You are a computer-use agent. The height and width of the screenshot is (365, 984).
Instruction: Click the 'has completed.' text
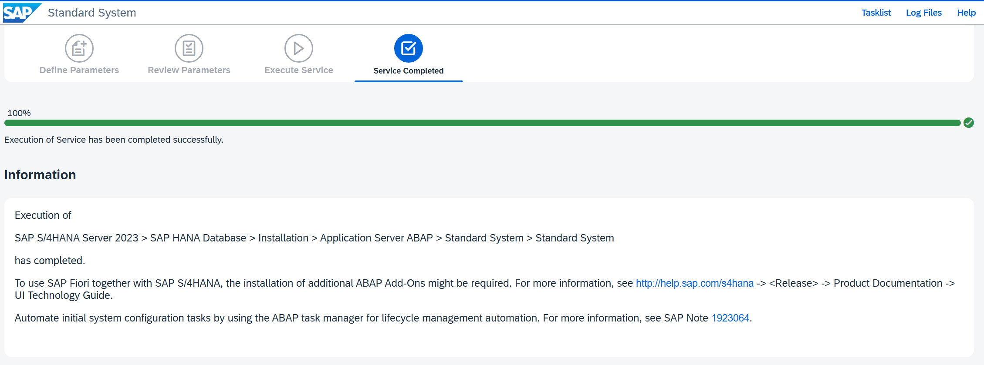(50, 261)
